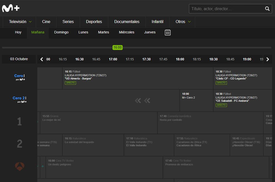The width and height of the screenshot is (275, 182).
Task: Expand the Televisión dropdown menu
Action: (20, 22)
